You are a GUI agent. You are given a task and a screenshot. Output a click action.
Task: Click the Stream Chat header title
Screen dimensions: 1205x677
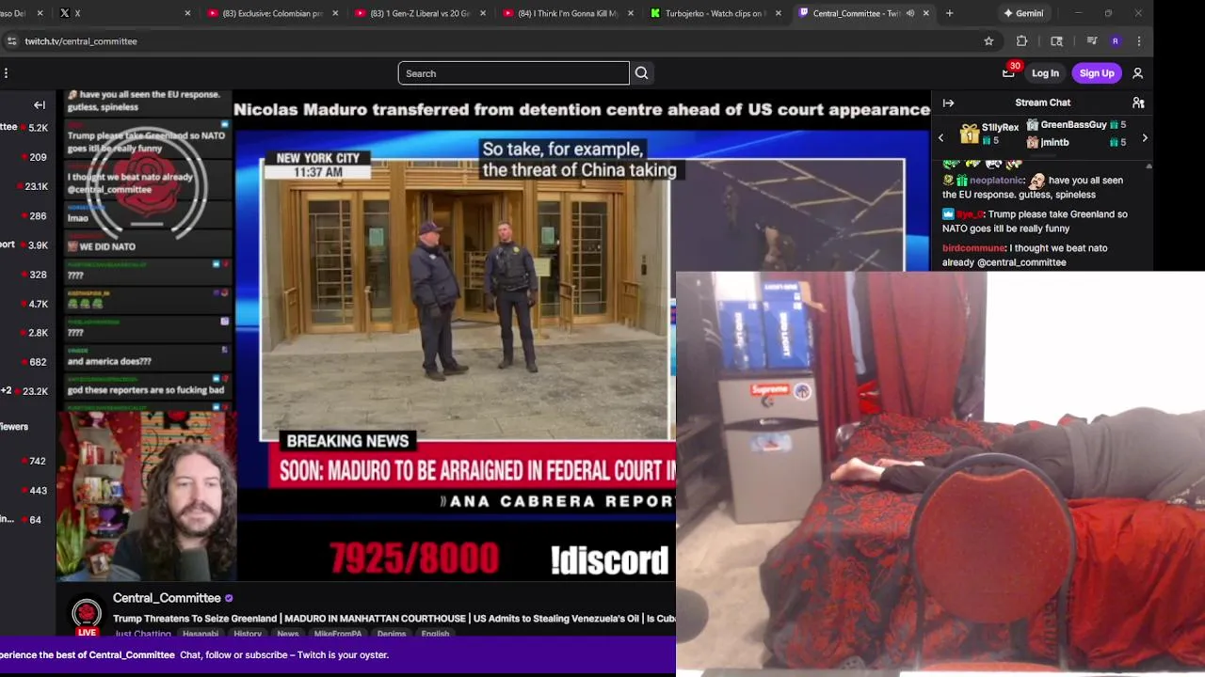[x=1042, y=102]
